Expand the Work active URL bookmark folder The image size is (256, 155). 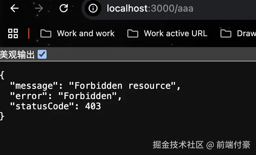coord(175,33)
